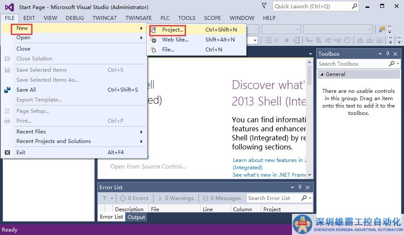Open the TWINCAT menu

(x=105, y=18)
